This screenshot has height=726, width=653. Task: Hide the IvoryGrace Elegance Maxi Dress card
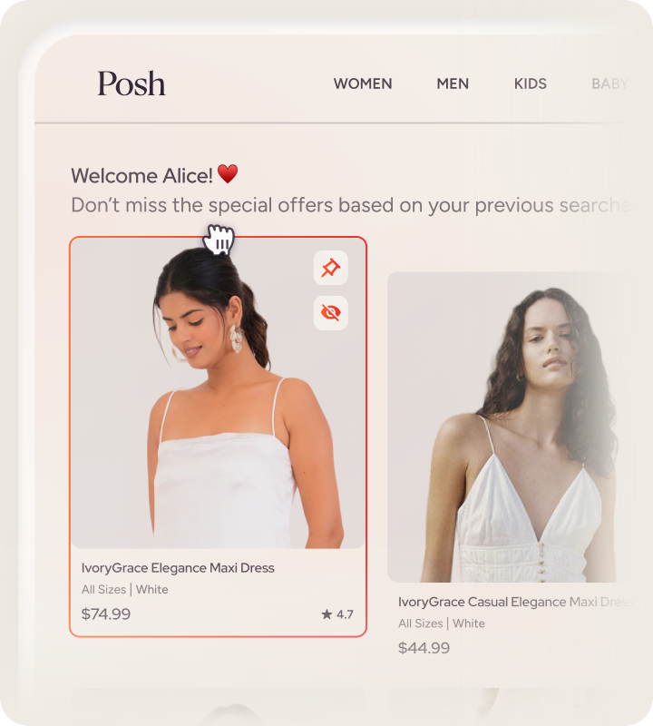[x=330, y=313]
